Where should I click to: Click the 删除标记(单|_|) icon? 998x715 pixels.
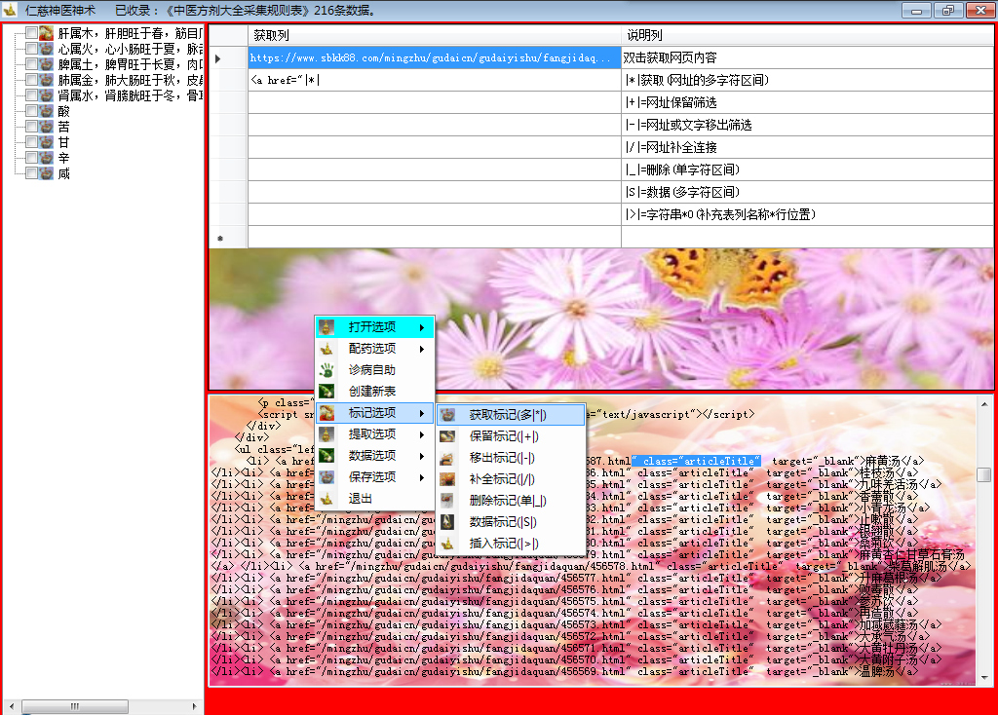pyautogui.click(x=447, y=501)
